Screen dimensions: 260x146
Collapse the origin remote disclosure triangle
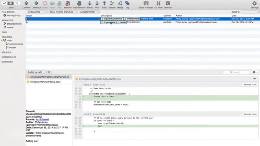pyautogui.click(x=2, y=41)
